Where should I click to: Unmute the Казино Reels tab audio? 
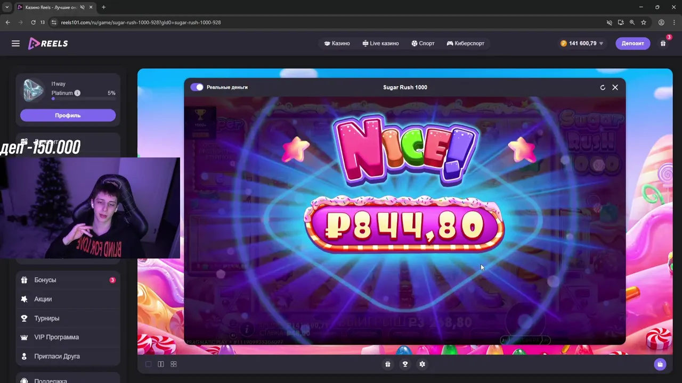pyautogui.click(x=82, y=7)
